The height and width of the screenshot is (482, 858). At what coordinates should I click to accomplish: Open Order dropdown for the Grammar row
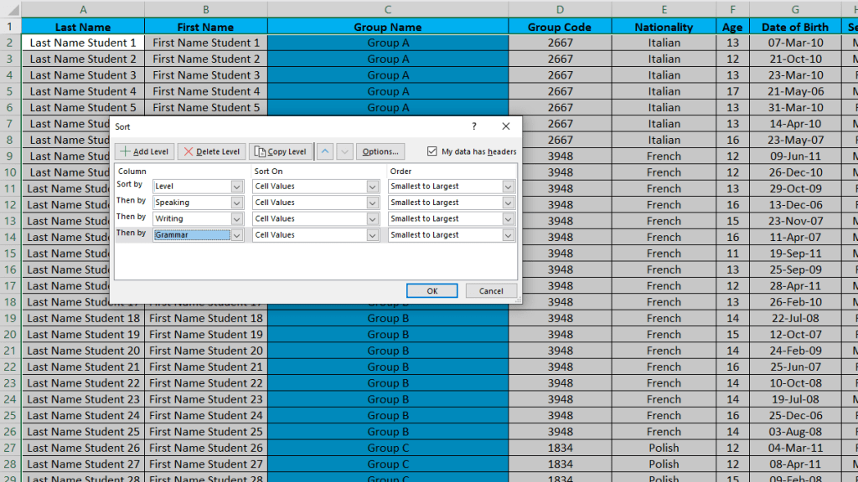pos(508,235)
